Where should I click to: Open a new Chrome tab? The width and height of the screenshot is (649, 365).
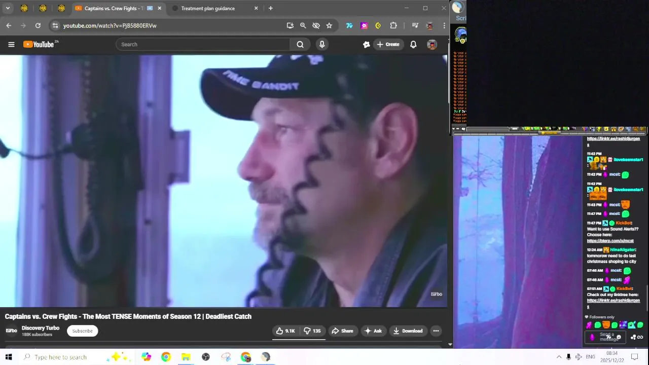pyautogui.click(x=271, y=8)
